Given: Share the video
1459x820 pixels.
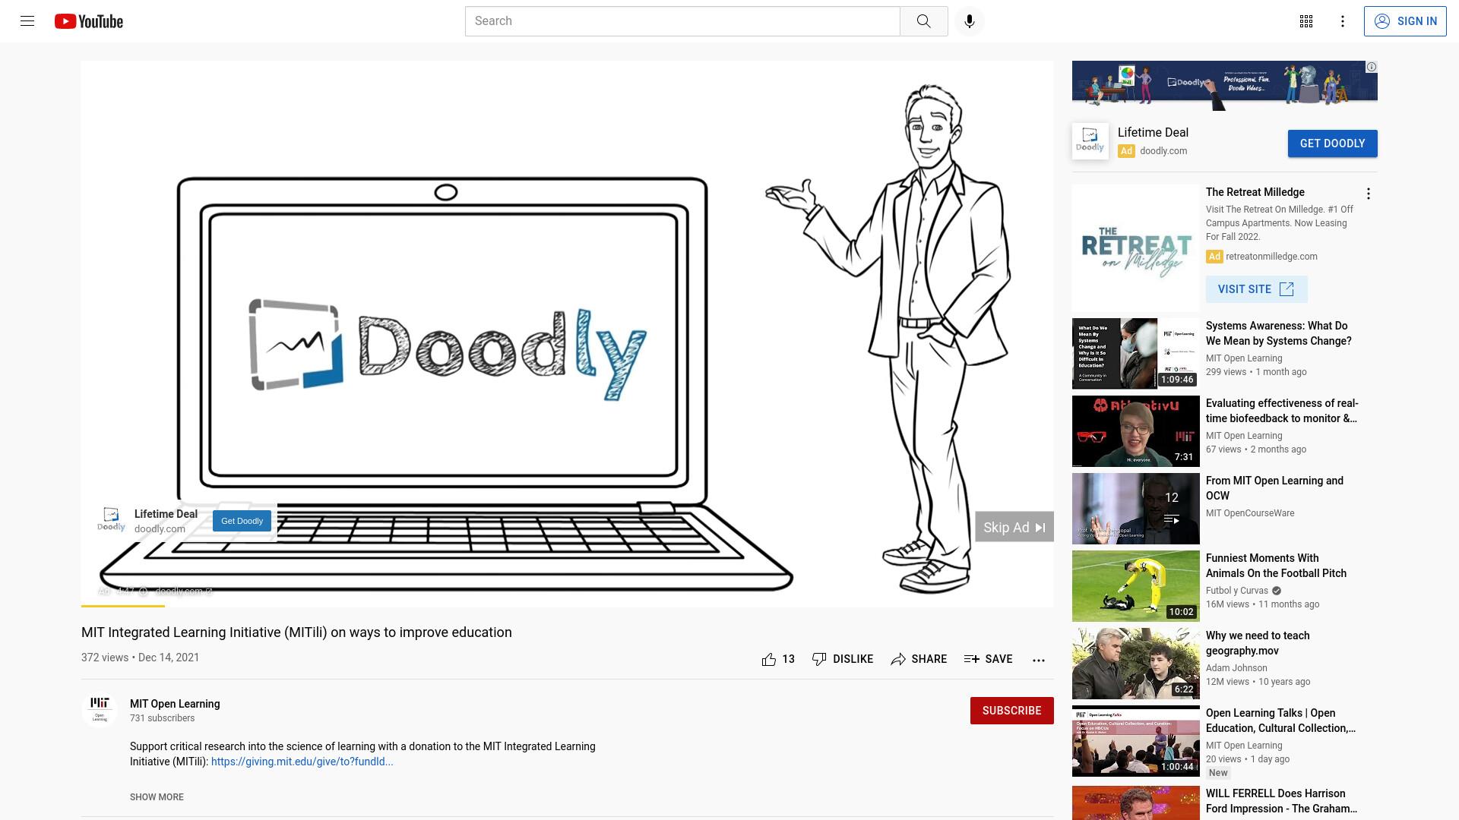Looking at the screenshot, I should coord(919,659).
